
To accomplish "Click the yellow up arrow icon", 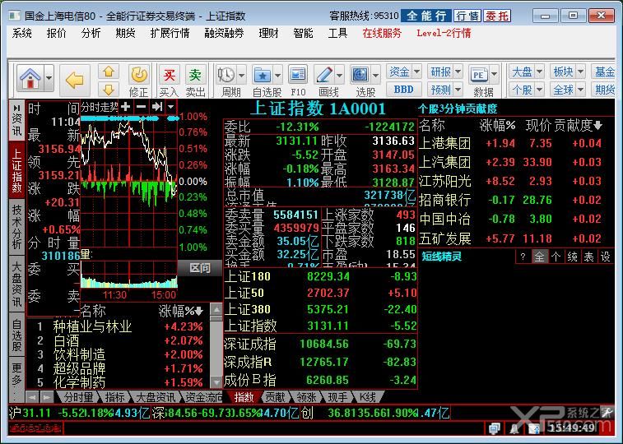I will pos(109,72).
